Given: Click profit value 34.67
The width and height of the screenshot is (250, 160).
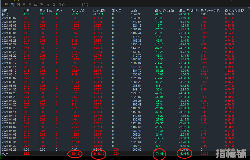Looking at the screenshot, I should (x=76, y=71).
